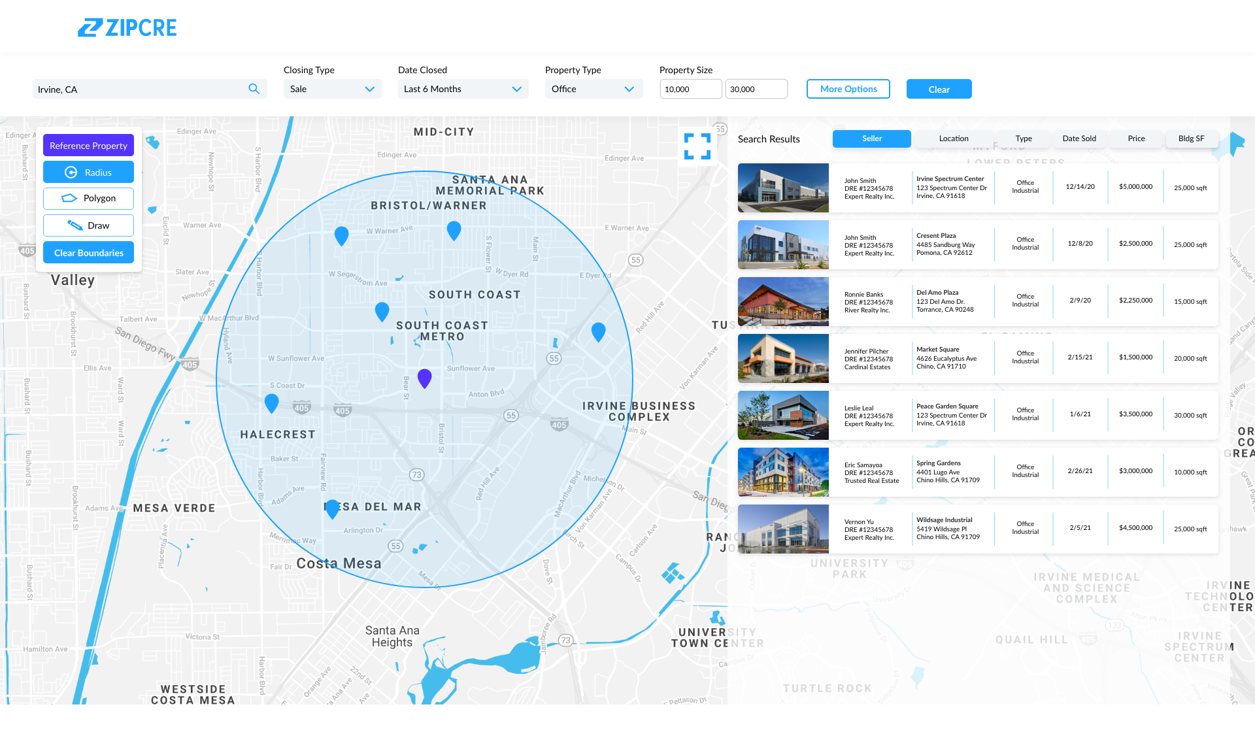Click the 15,000 sqft value

(x=1190, y=301)
